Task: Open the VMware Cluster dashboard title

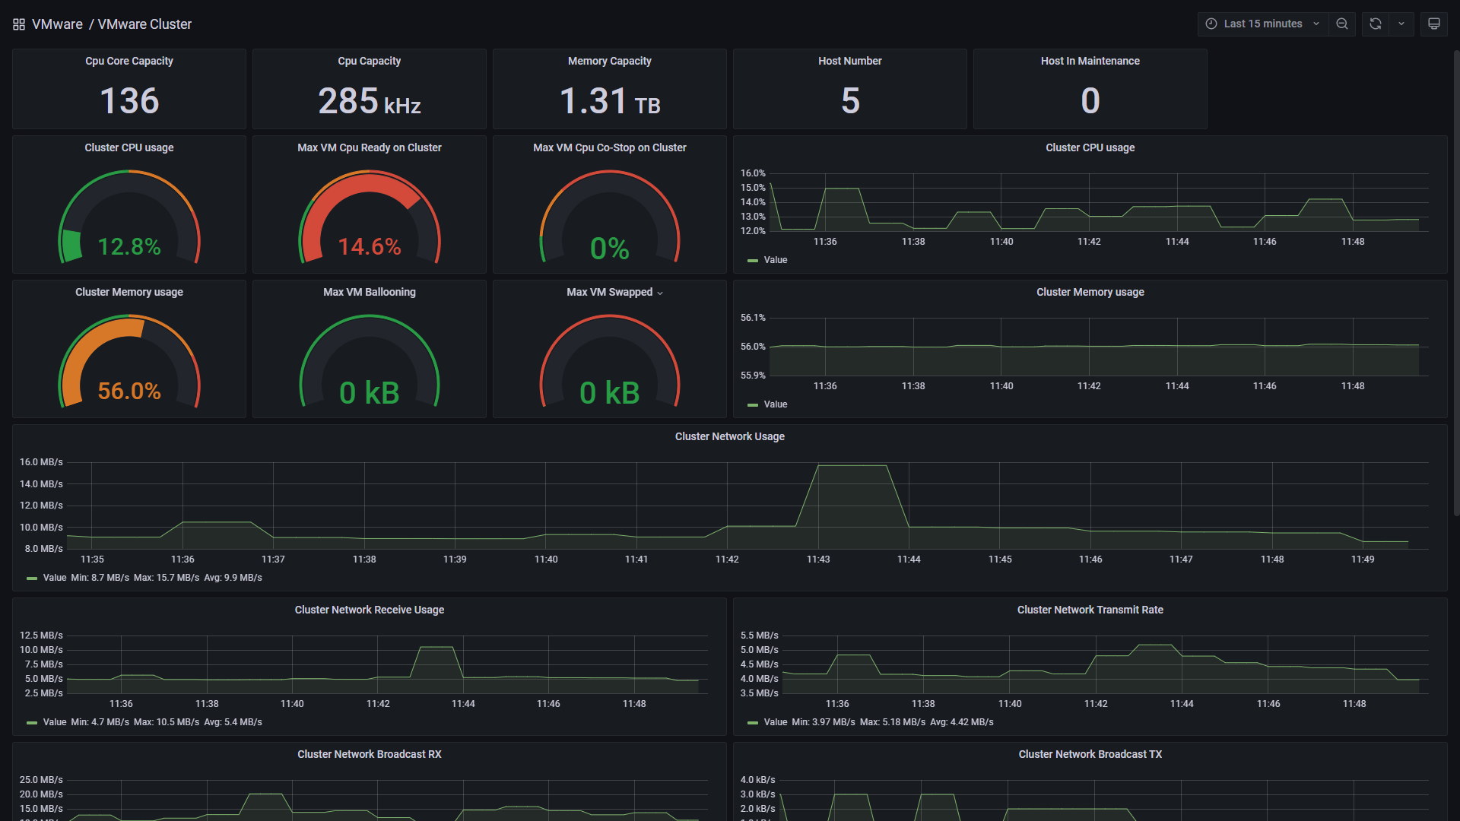Action: pos(144,24)
